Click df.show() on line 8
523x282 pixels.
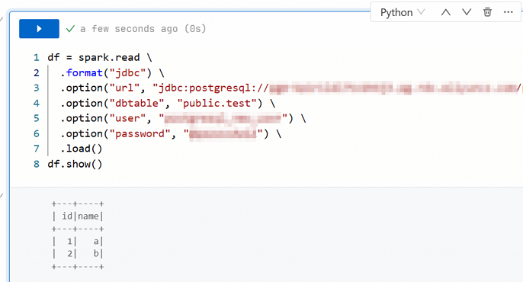tap(75, 164)
